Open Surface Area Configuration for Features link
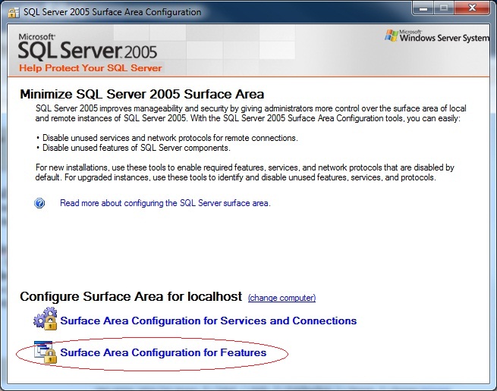Screen dimensions: 497x391 163,352
